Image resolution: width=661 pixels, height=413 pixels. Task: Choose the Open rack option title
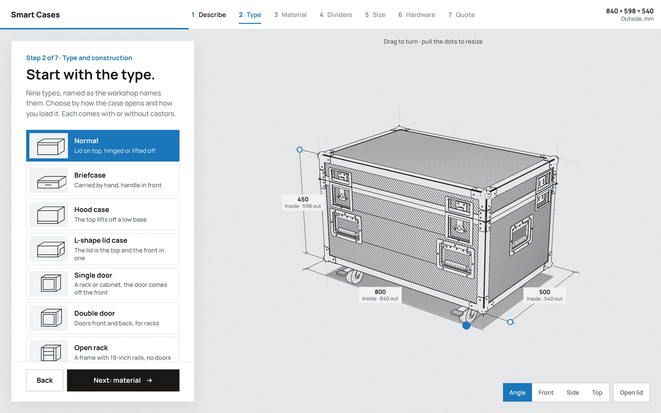91,348
